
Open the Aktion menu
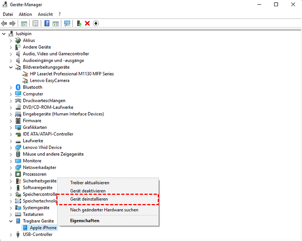coord(25,14)
